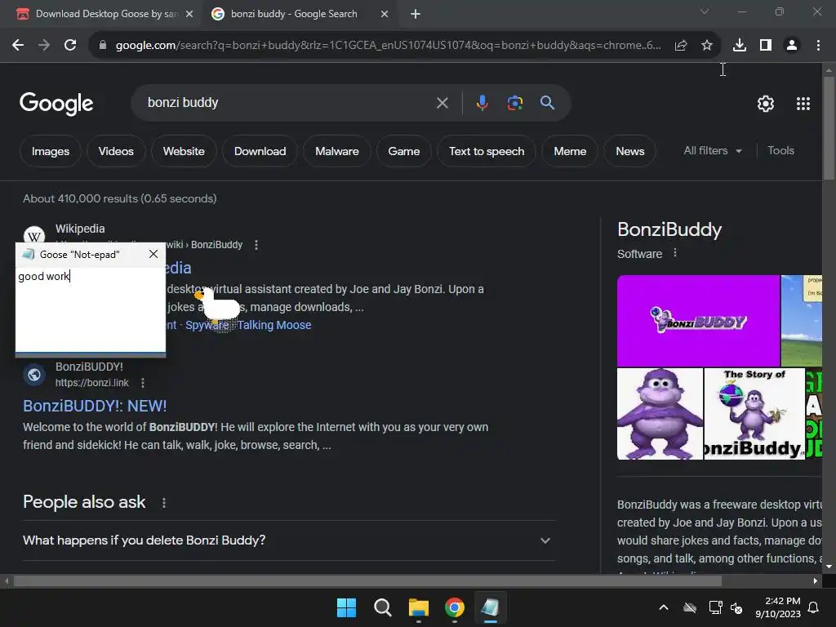Open the Chrome three-dot menu
The height and width of the screenshot is (627, 836).
point(818,46)
